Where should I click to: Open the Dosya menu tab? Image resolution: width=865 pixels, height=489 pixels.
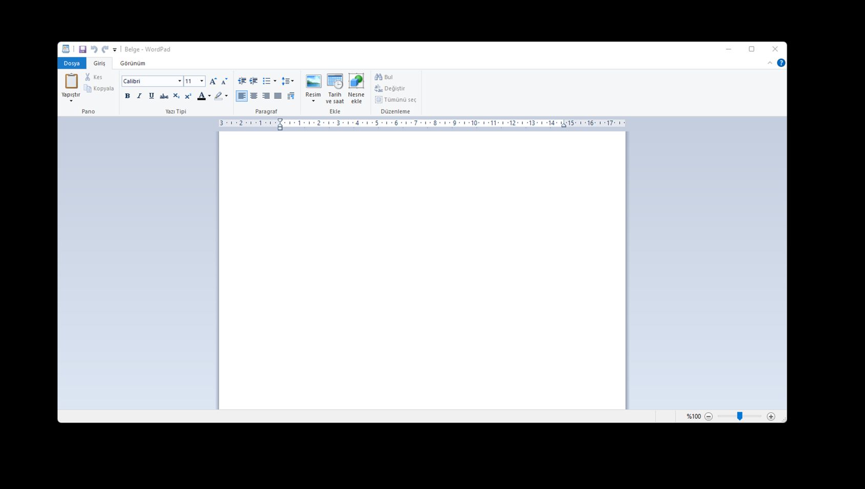[72, 63]
